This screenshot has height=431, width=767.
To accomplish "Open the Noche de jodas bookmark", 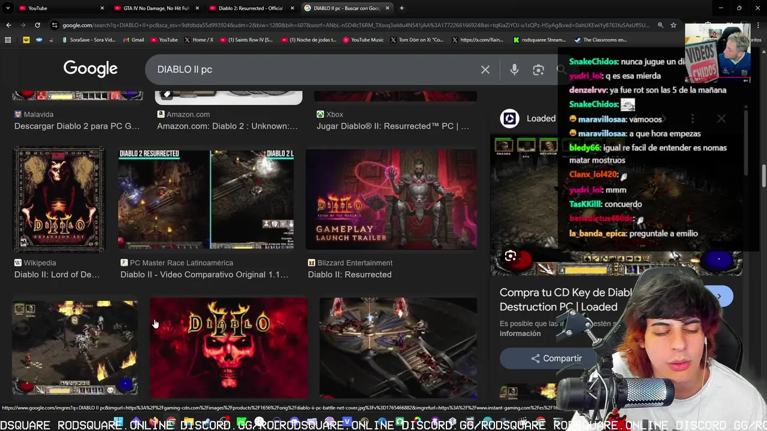I will coord(309,40).
